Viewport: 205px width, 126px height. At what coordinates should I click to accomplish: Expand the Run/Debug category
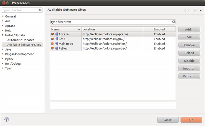pos(2,63)
